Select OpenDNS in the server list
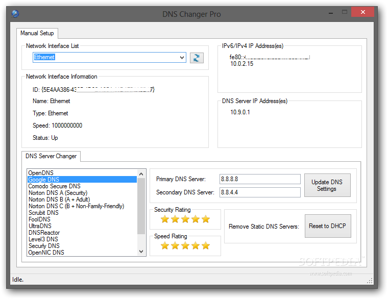Image resolution: width=388 pixels, height=299 pixels. point(82,173)
